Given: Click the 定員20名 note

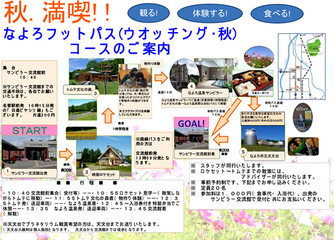Looking at the screenshot, I should (208, 188).
